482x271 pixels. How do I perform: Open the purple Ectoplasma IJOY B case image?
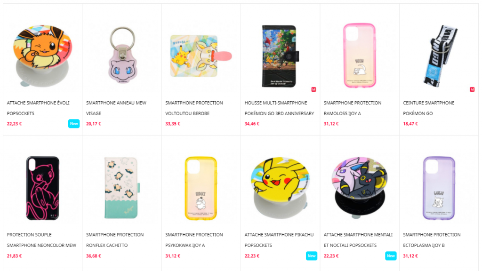point(439,188)
